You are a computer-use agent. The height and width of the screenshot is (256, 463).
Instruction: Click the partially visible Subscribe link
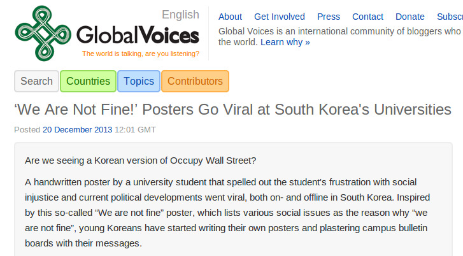pyautogui.click(x=450, y=17)
